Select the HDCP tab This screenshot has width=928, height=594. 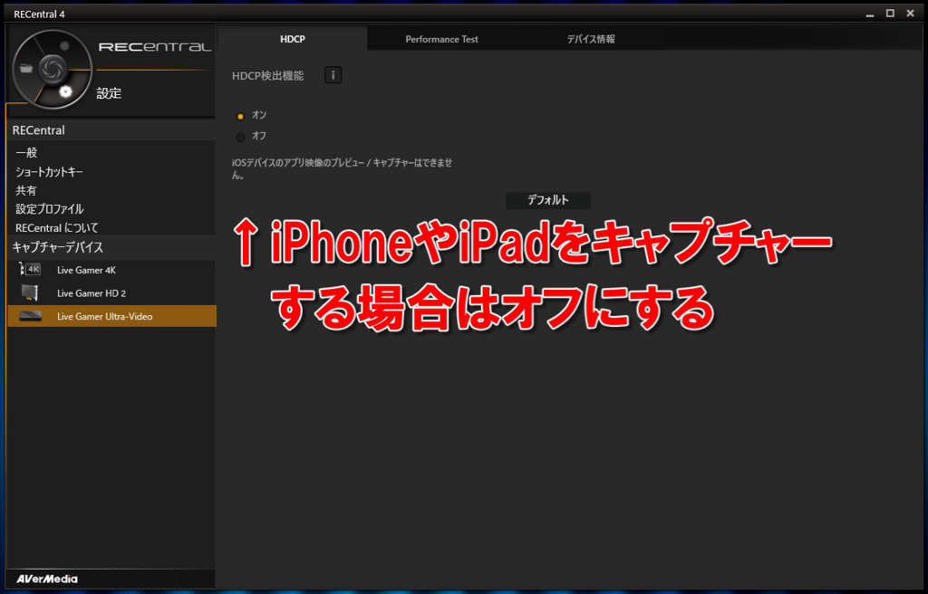tap(293, 38)
